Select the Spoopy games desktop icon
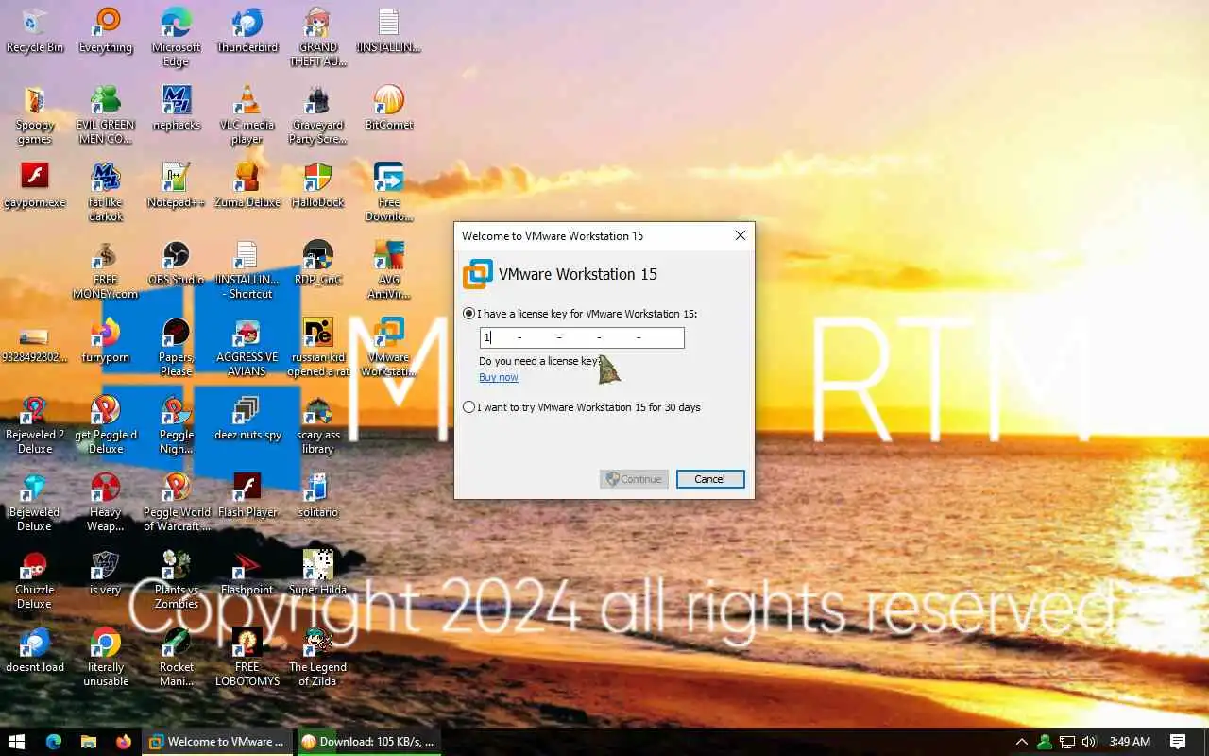This screenshot has width=1209, height=756. 35,114
